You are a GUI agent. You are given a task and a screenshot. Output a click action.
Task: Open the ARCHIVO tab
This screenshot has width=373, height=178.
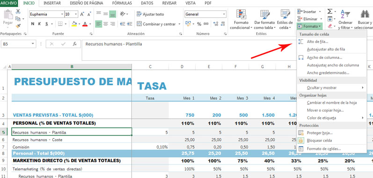pos(9,3)
